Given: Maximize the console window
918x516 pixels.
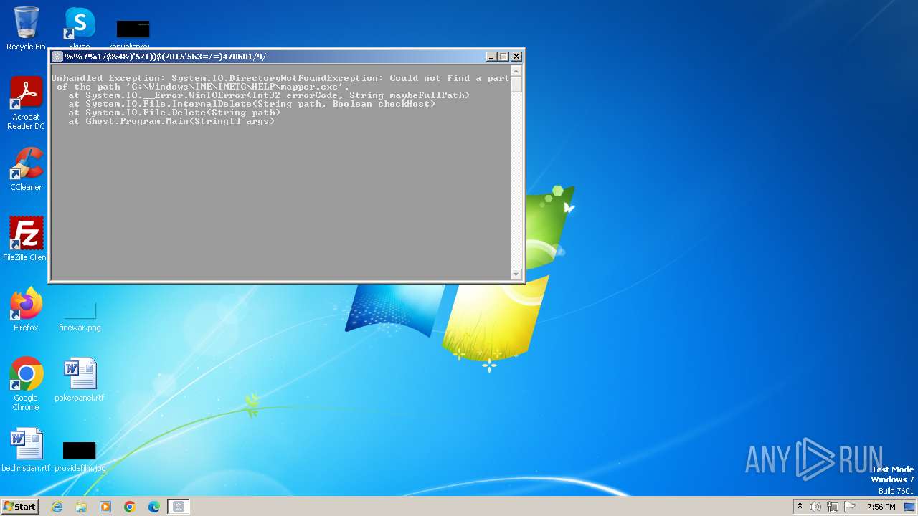Looking at the screenshot, I should pos(503,57).
